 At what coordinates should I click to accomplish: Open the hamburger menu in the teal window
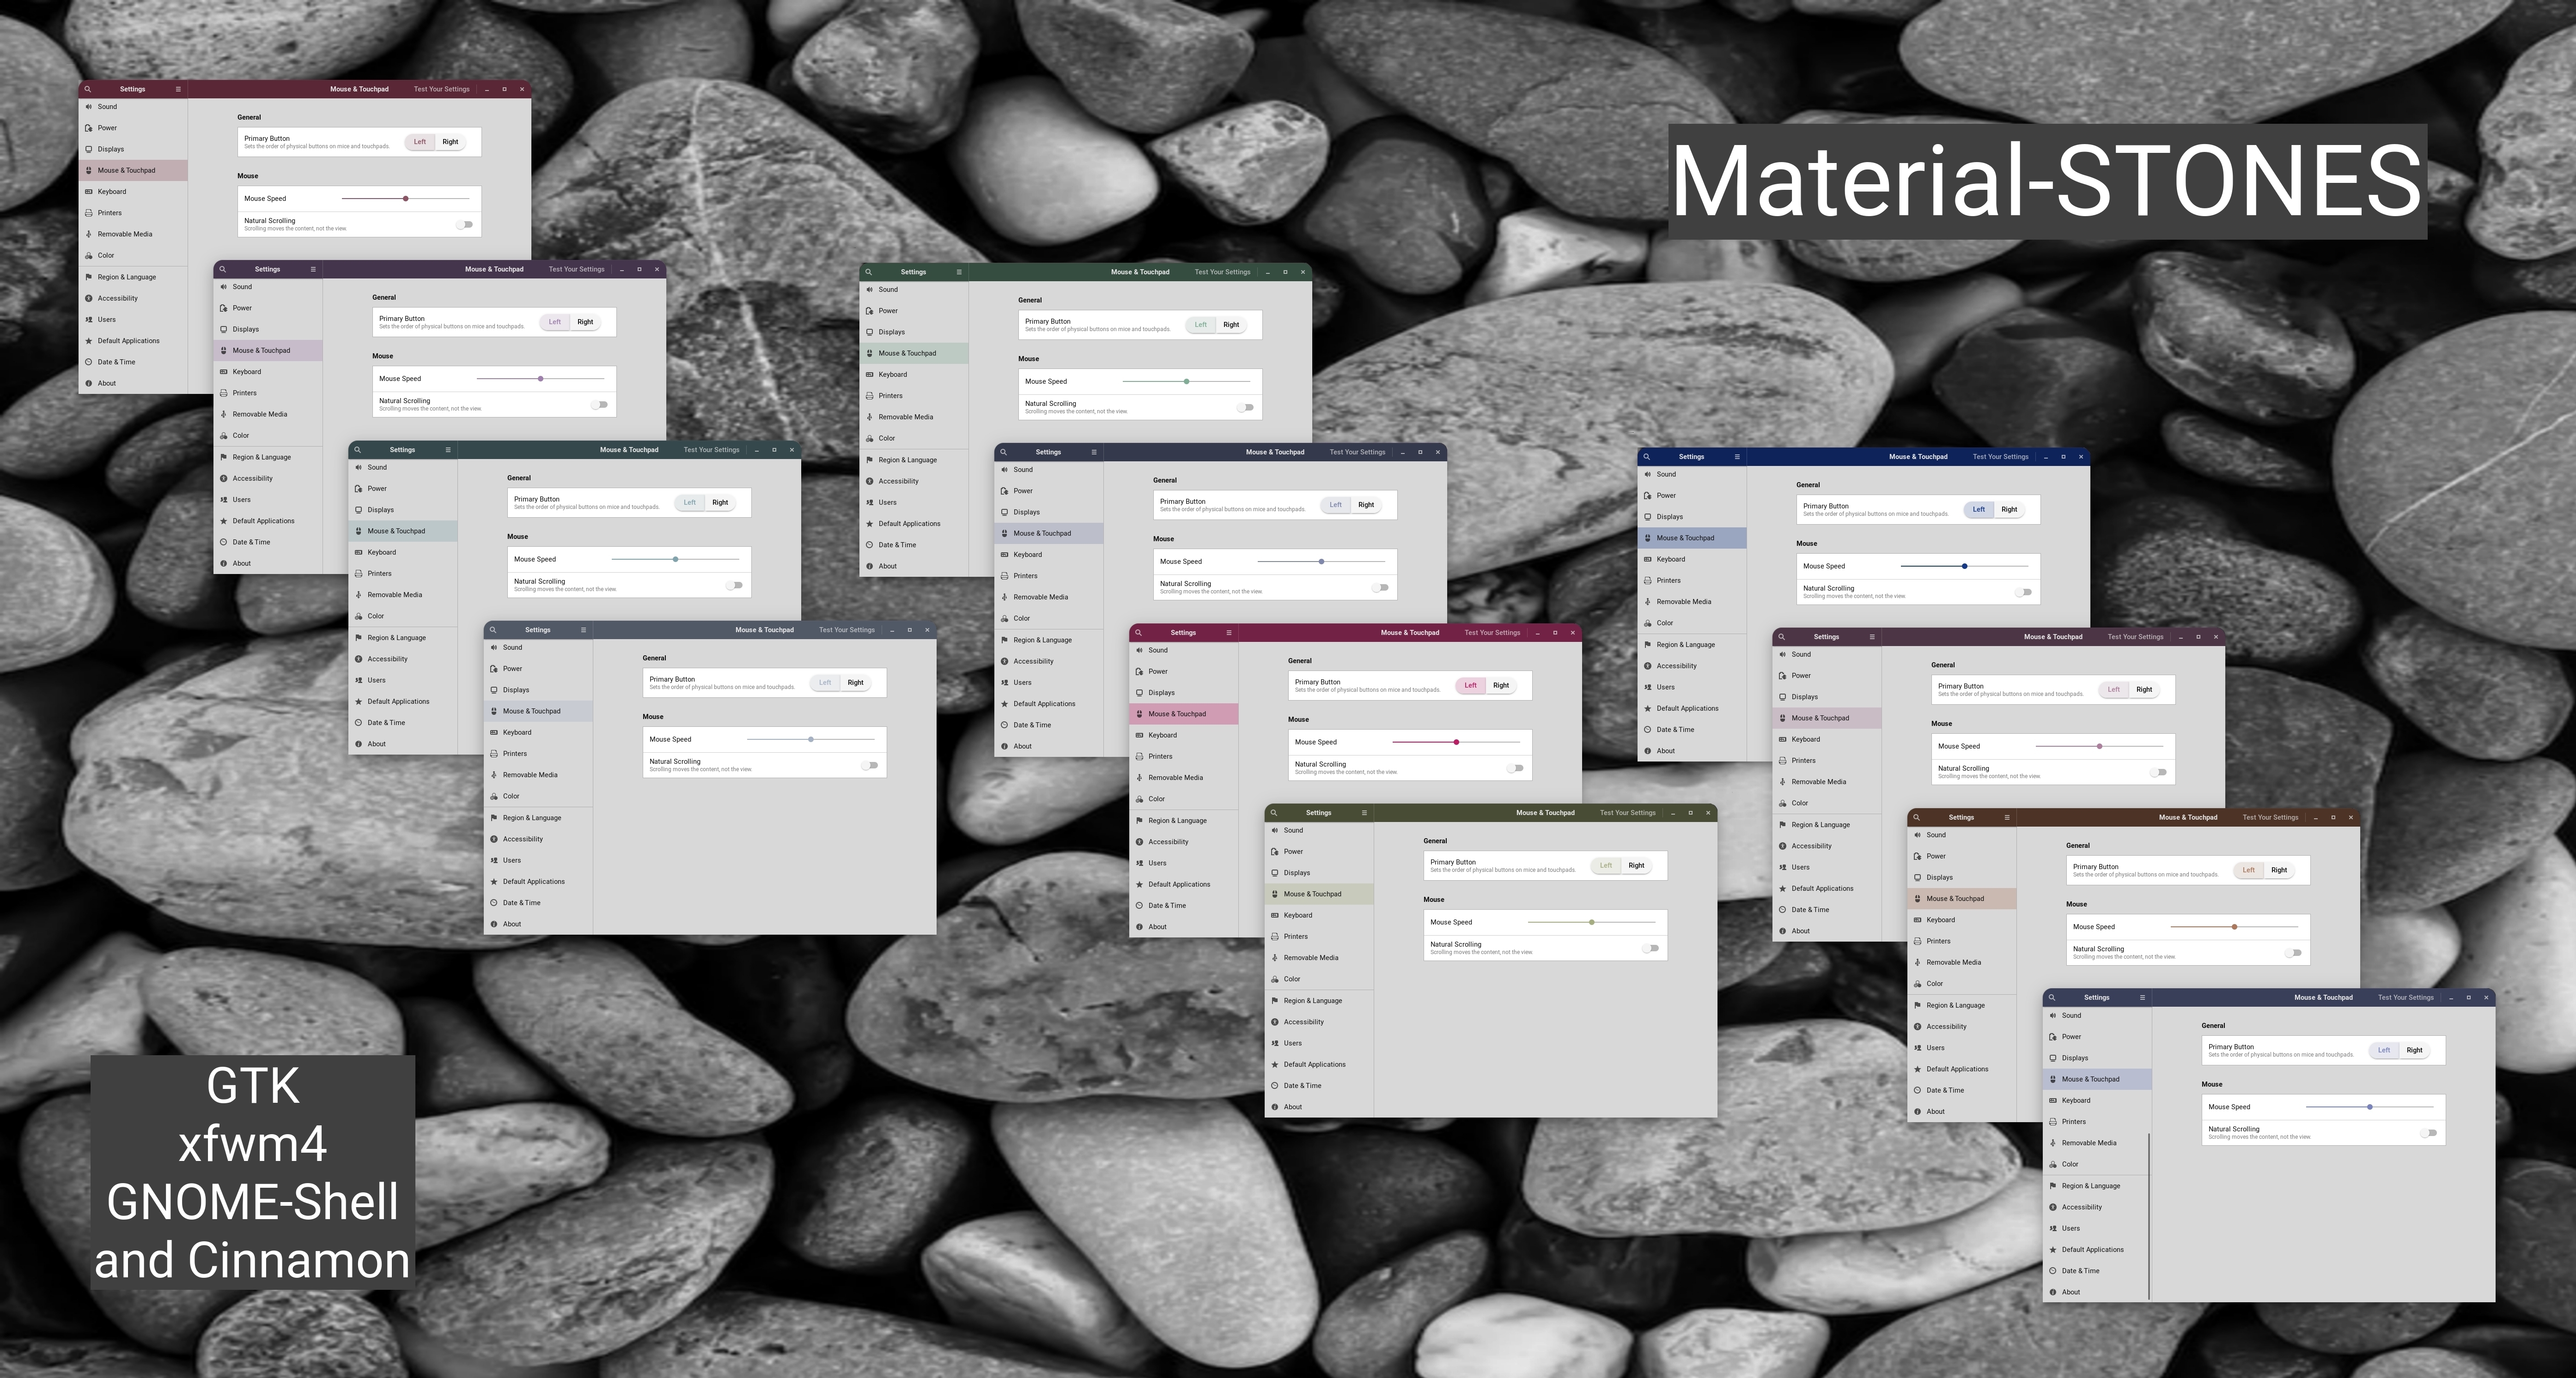click(448, 450)
